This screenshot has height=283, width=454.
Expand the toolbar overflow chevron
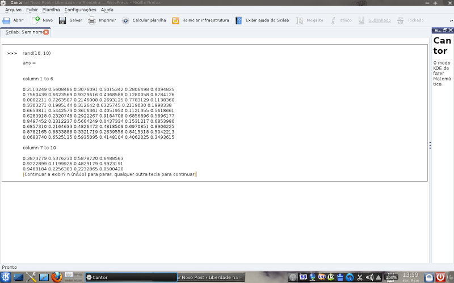(x=451, y=20)
